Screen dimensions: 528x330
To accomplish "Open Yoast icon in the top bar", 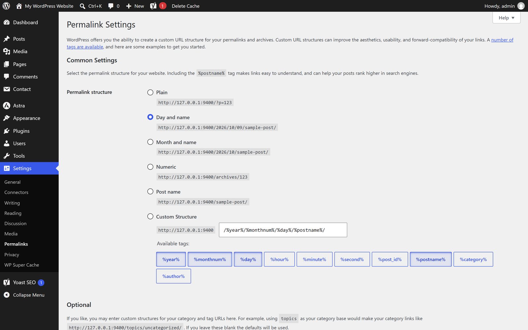I will click(x=153, y=6).
